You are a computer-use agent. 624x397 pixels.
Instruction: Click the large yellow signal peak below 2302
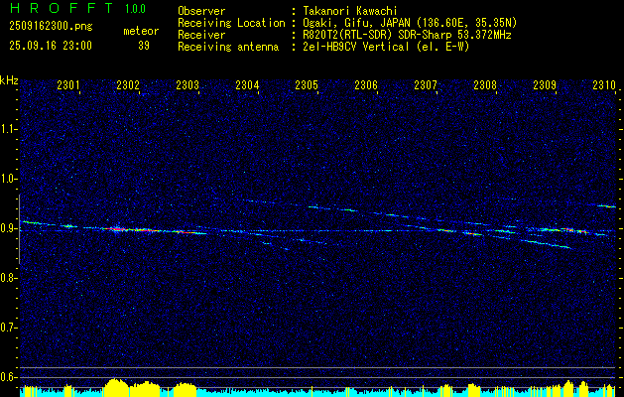[x=115, y=387]
